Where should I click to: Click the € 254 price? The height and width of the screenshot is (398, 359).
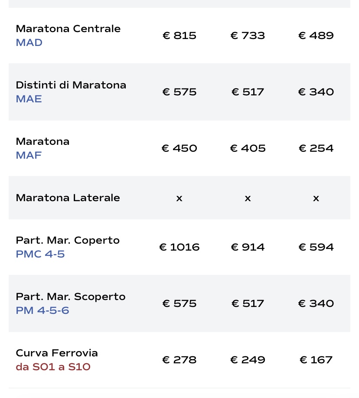tap(316, 148)
